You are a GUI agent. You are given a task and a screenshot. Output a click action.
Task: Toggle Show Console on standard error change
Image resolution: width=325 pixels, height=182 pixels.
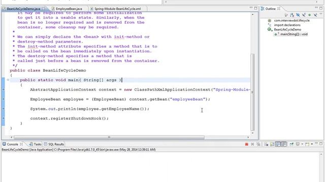pyautogui.click(x=284, y=144)
